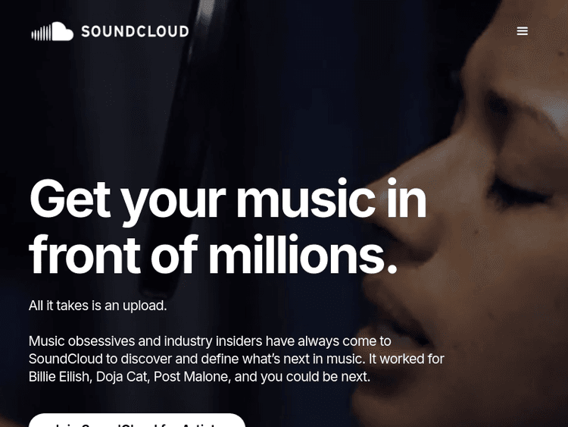Click the name "Billie Eilish" in the paragraph
568x427 pixels.
click(x=58, y=377)
